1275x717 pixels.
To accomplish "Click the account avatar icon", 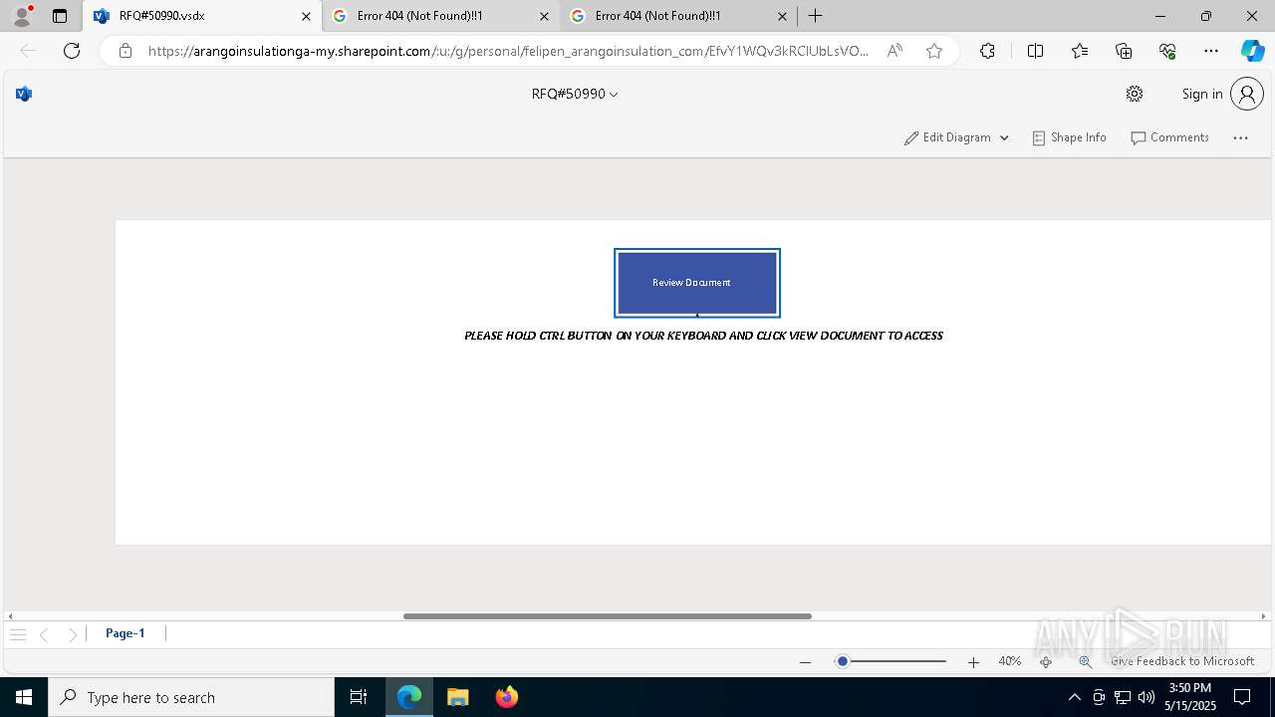I will click(x=1247, y=94).
